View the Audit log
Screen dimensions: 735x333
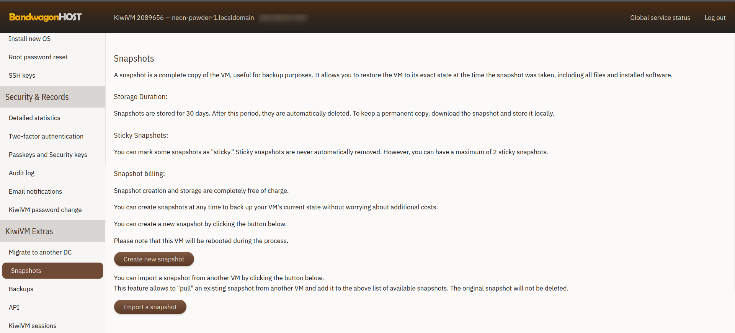[21, 173]
